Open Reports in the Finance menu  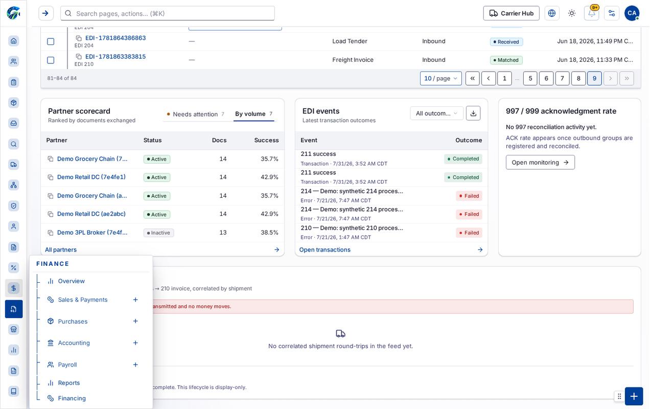click(x=69, y=383)
